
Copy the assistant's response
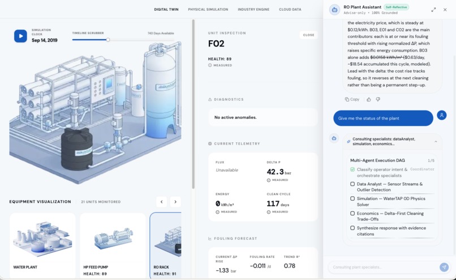point(352,99)
